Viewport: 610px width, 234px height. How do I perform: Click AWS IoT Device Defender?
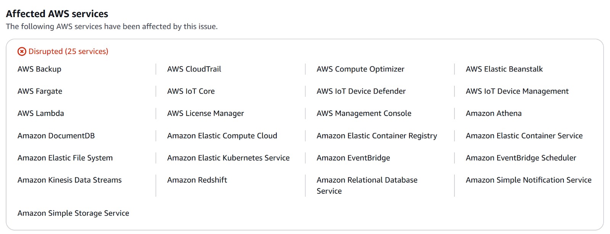tap(361, 91)
